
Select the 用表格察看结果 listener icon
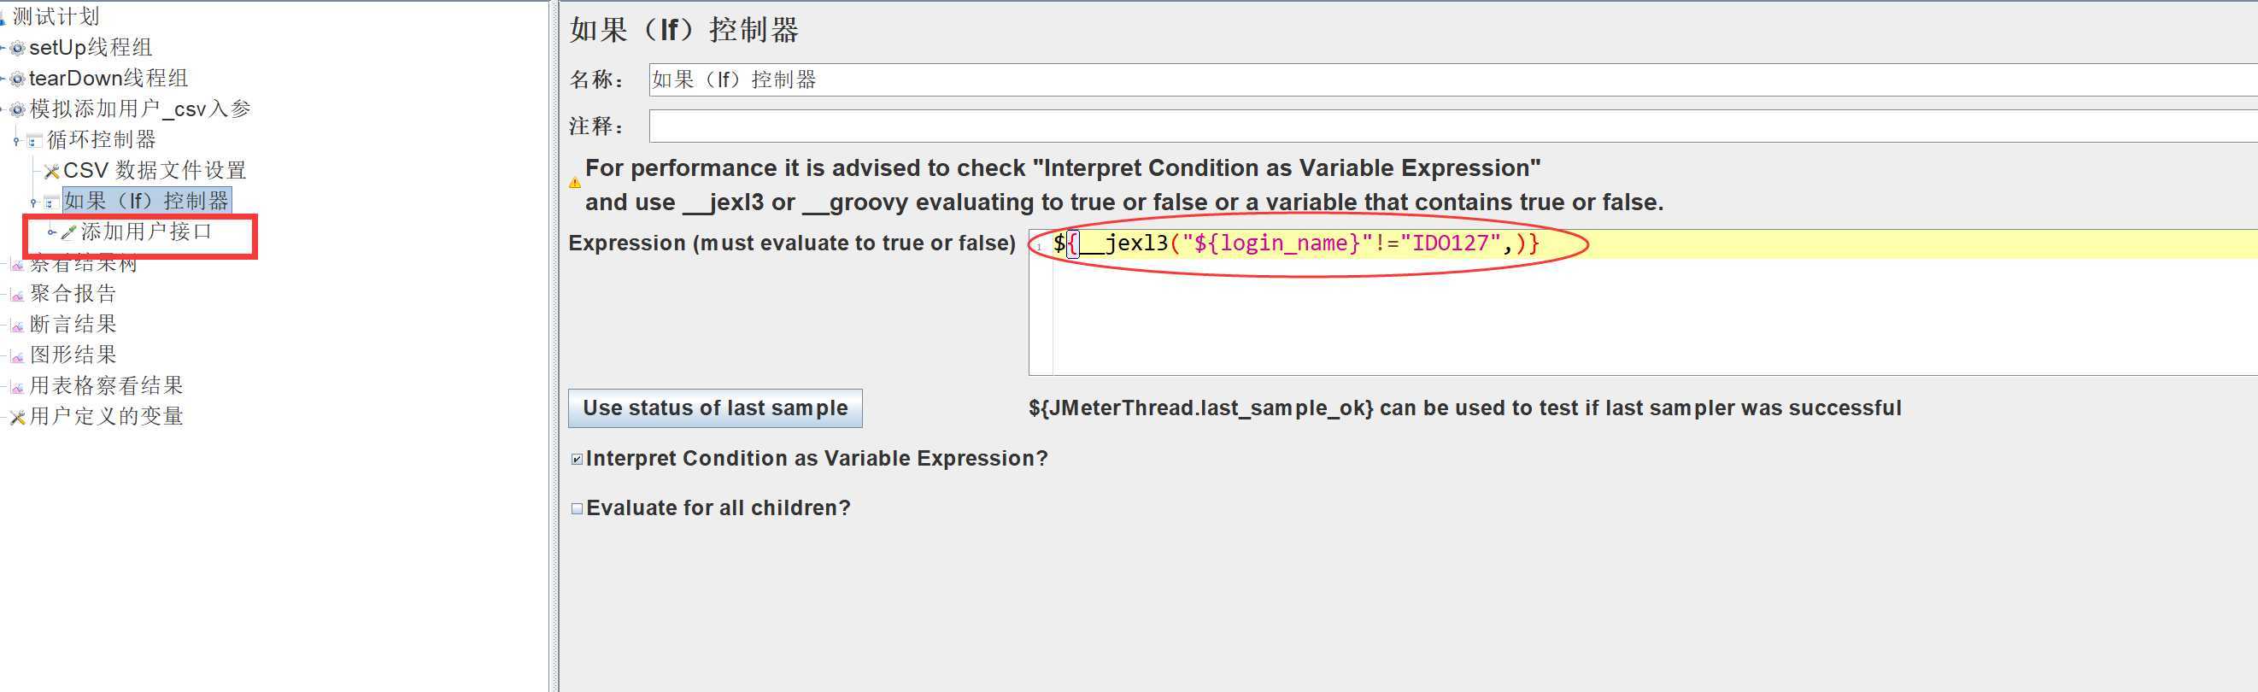point(16,387)
